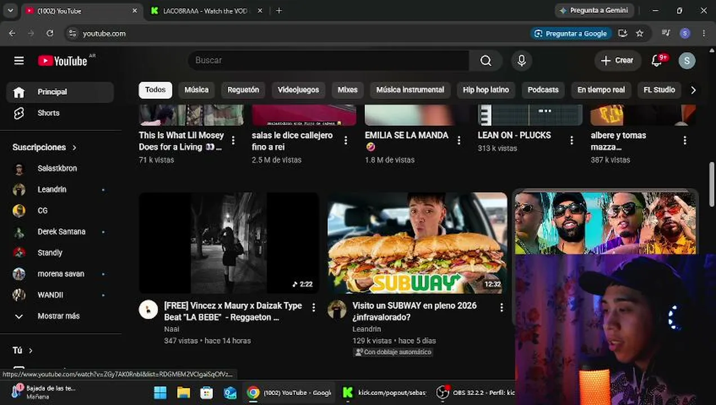
Task: Click the YouTube logo
Action: (x=63, y=61)
